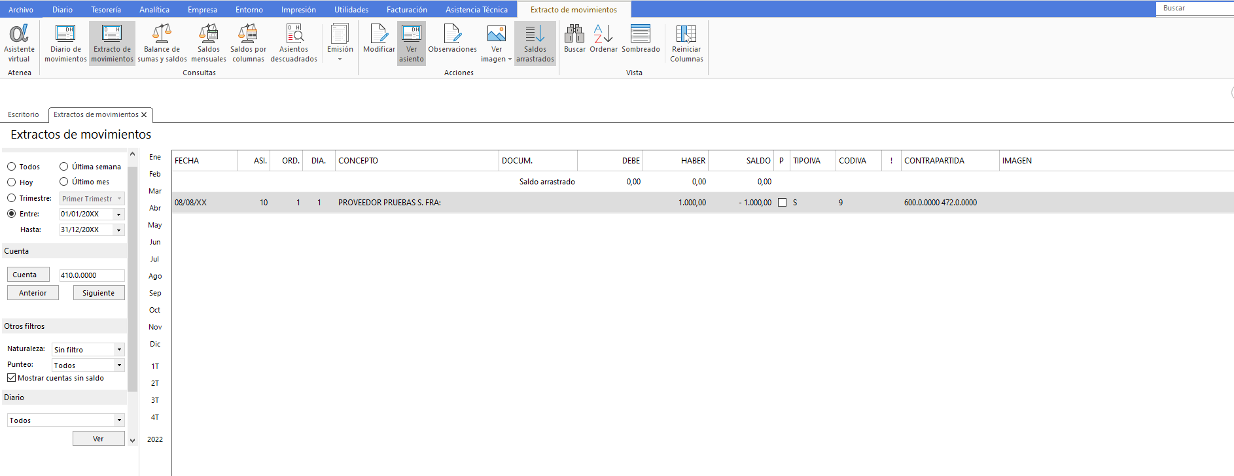1234x476 pixels.
Task: Click the Cuenta button
Action: pyautogui.click(x=28, y=275)
